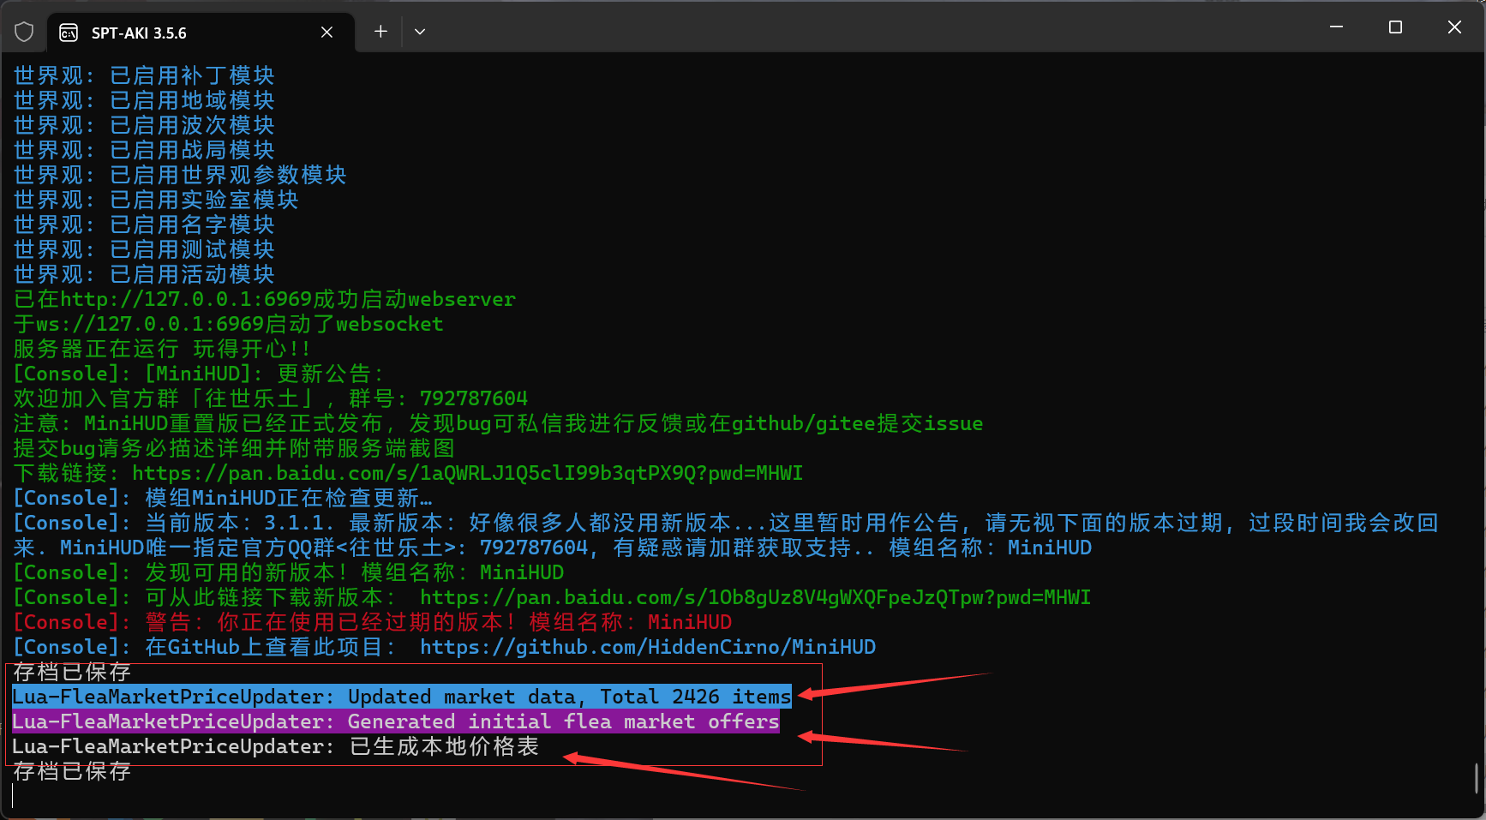Open the github.com/HiddenCirno/MiniHUD link

click(x=647, y=648)
